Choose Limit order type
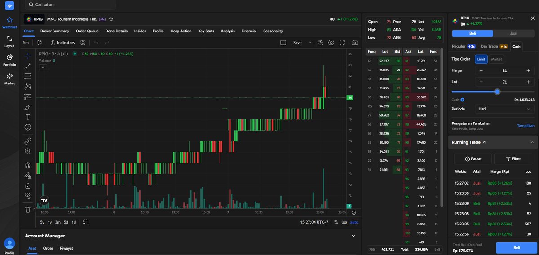Image resolution: width=539 pixels, height=255 pixels. pyautogui.click(x=481, y=59)
